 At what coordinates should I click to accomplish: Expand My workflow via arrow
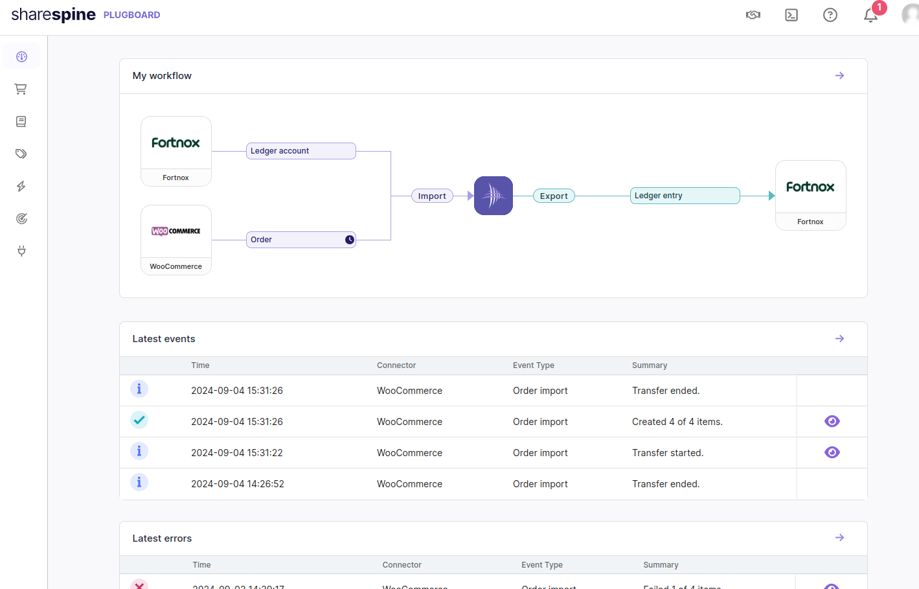tap(840, 76)
